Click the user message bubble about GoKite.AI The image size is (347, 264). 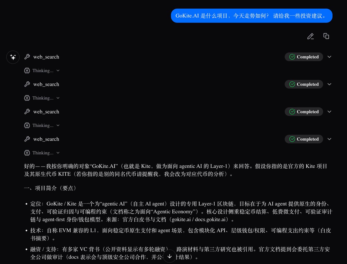pyautogui.click(x=252, y=16)
